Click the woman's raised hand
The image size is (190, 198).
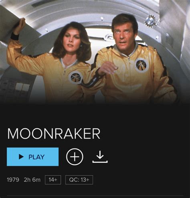[20, 26]
